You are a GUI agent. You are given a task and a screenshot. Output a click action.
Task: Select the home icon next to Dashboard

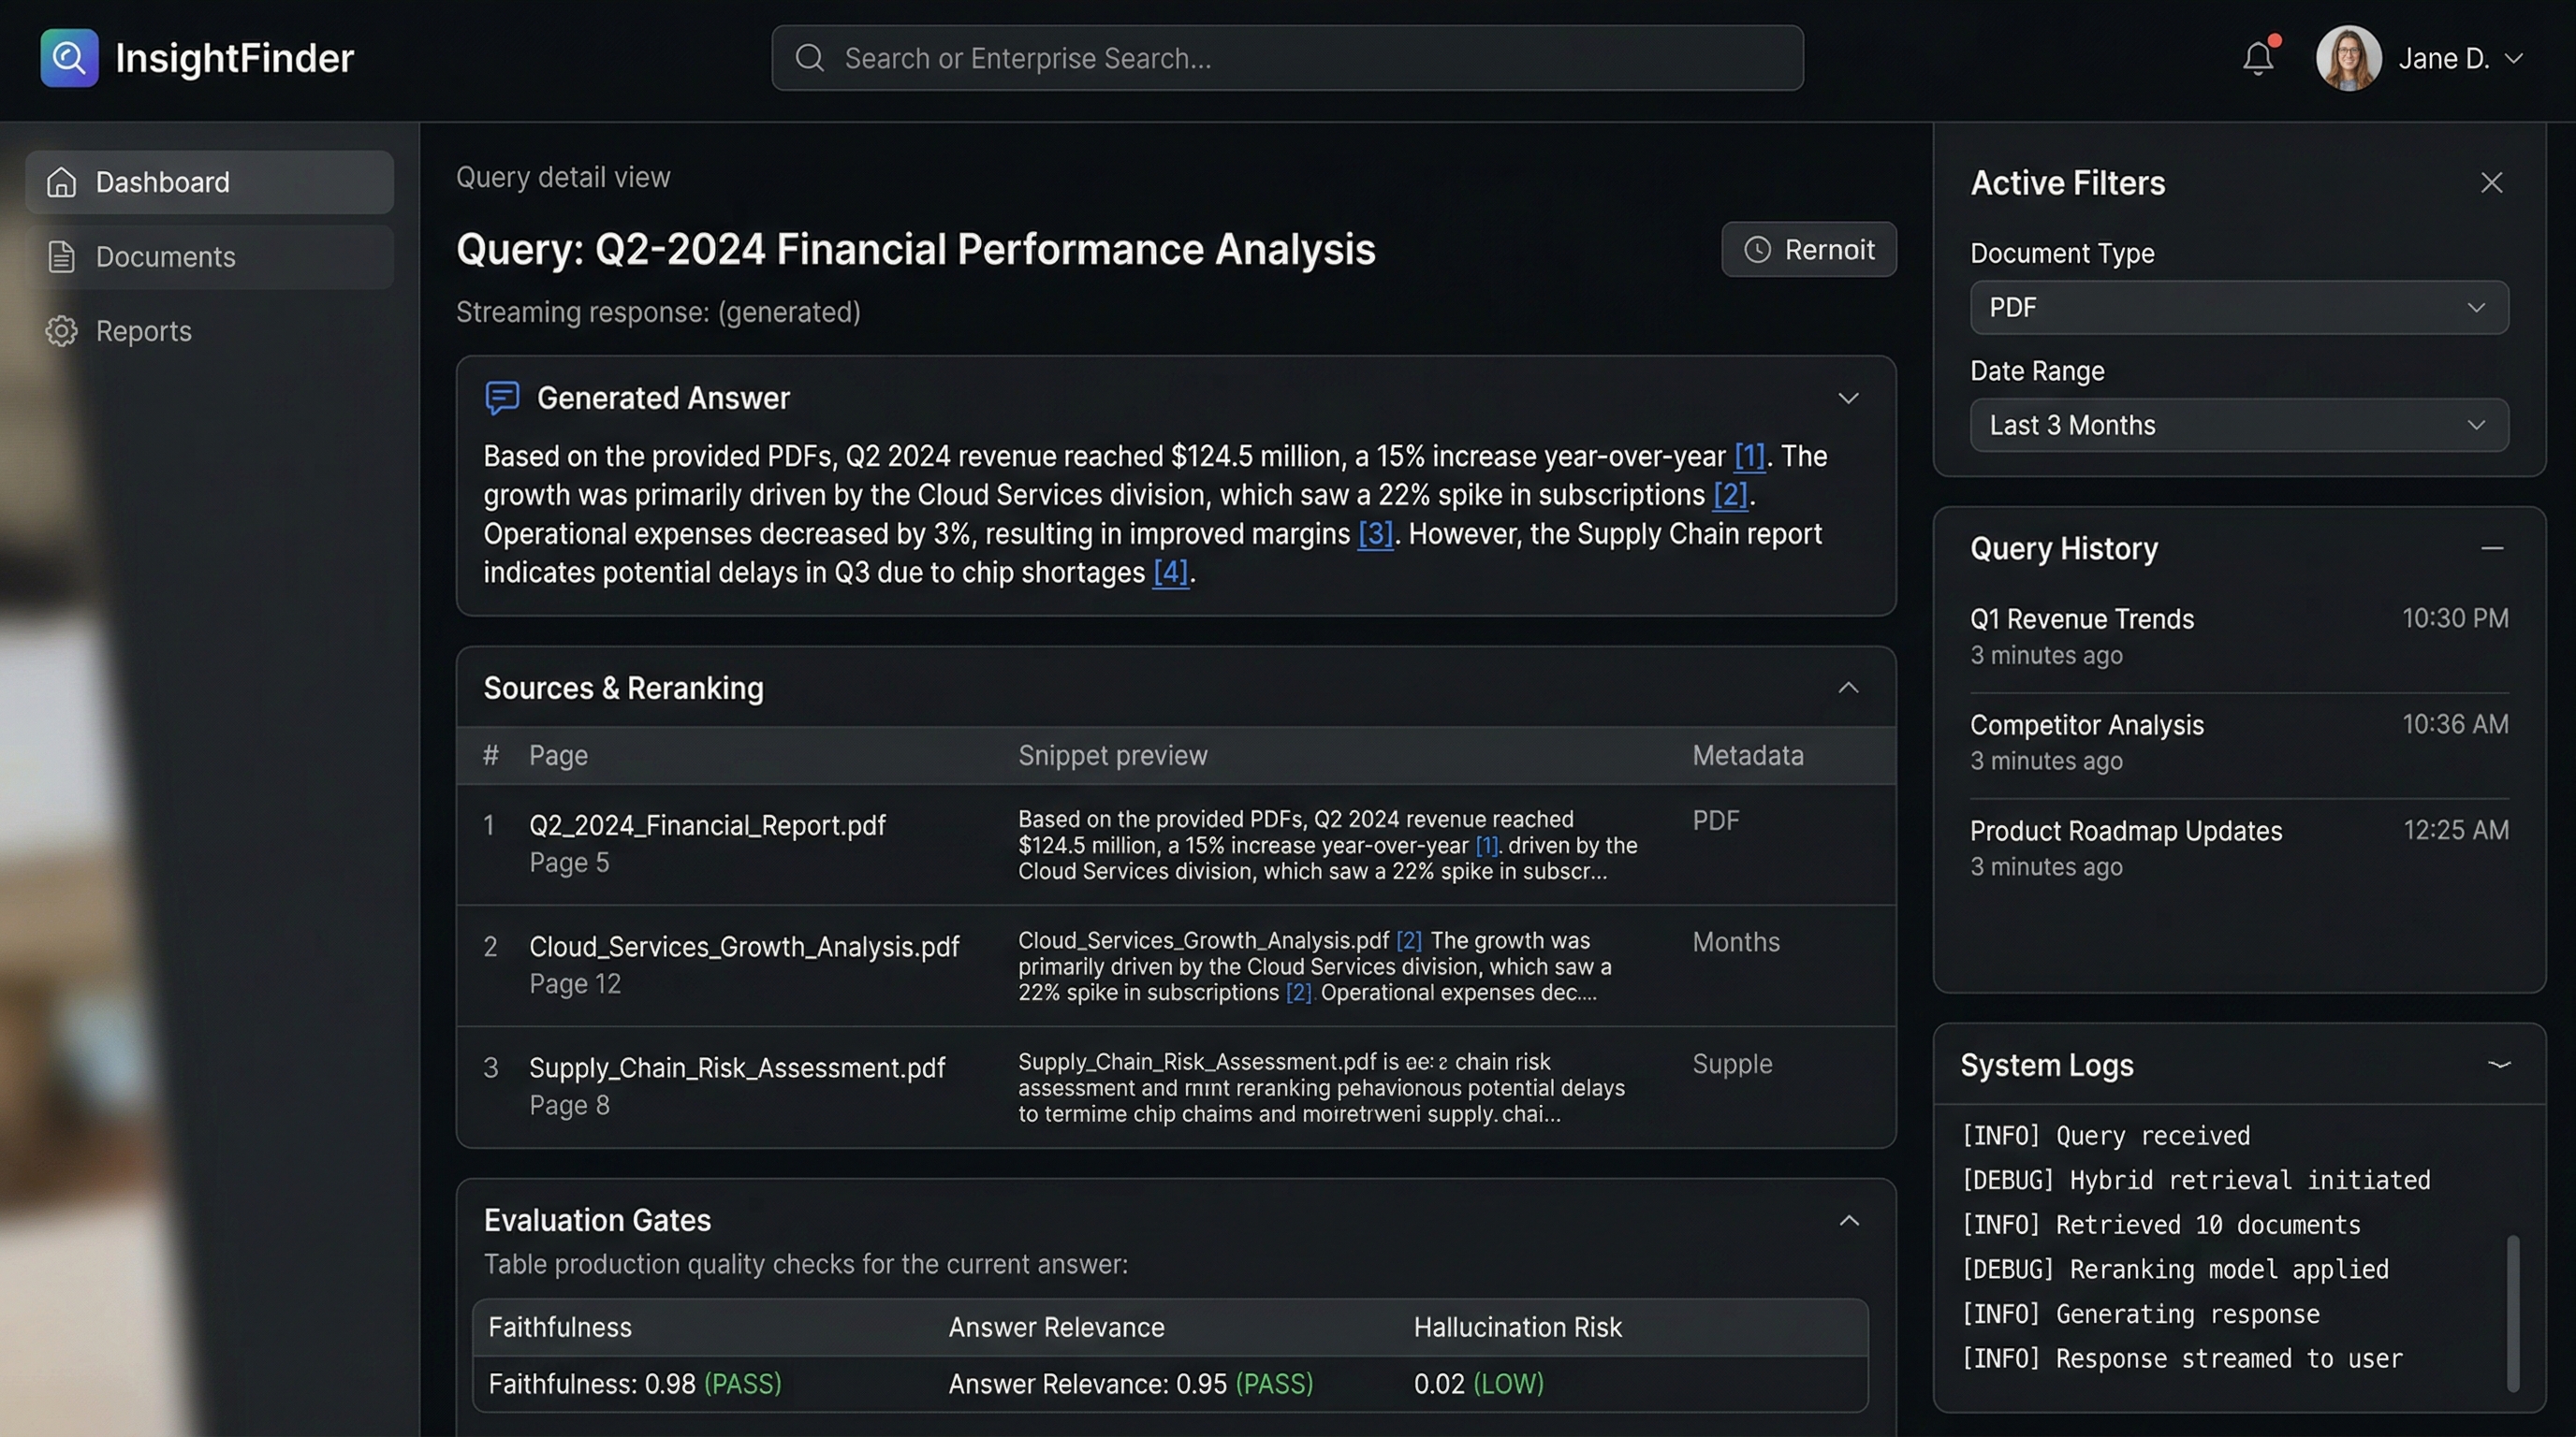pyautogui.click(x=62, y=181)
